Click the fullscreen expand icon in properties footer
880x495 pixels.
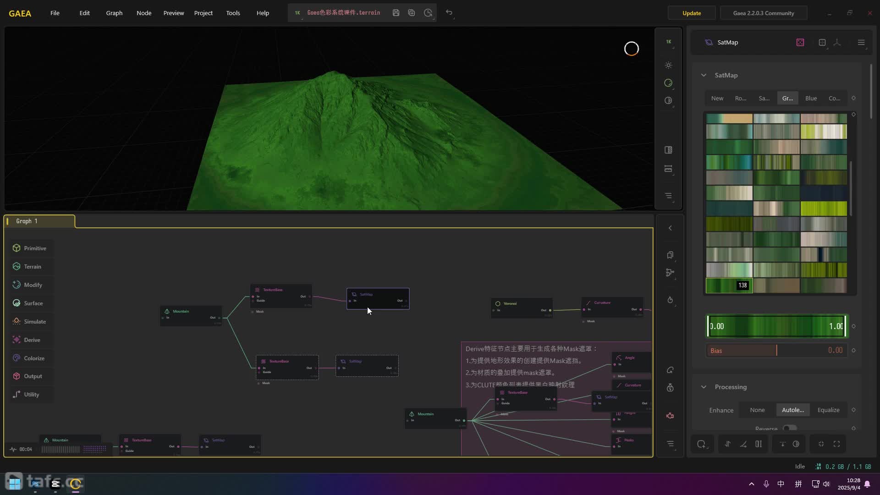836,444
